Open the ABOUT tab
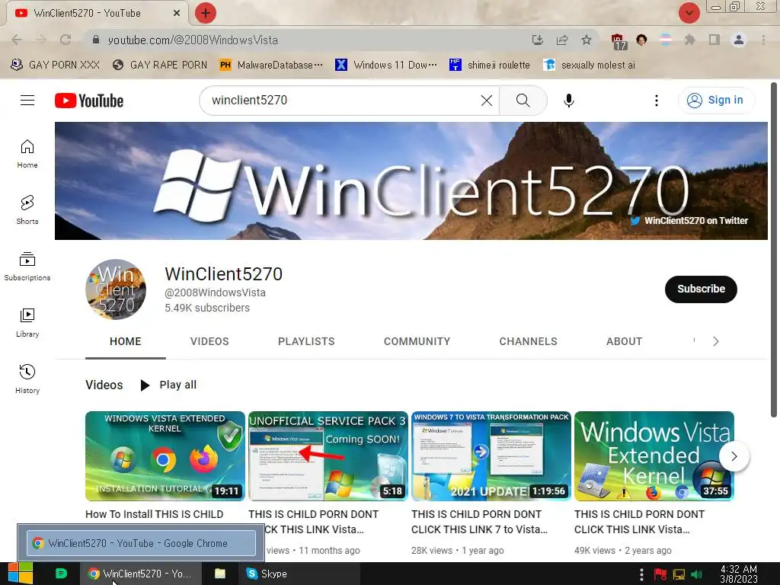780x585 pixels. tap(625, 342)
